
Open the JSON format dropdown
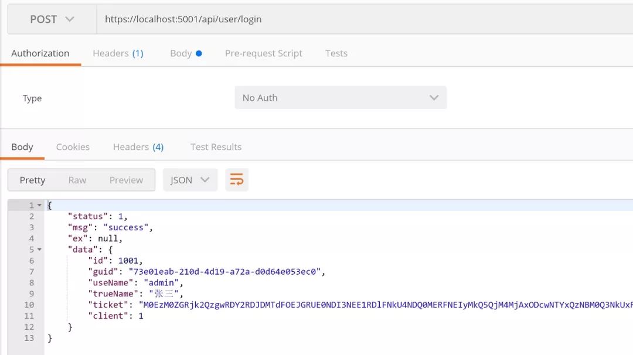pyautogui.click(x=190, y=180)
